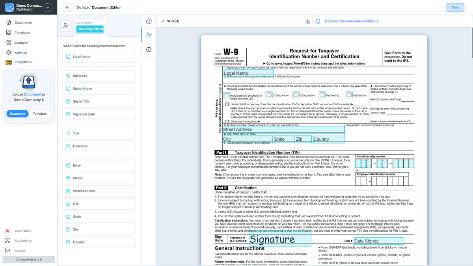Click the Street Address field on form
The width and height of the screenshot is (473, 266).
[x=283, y=129]
